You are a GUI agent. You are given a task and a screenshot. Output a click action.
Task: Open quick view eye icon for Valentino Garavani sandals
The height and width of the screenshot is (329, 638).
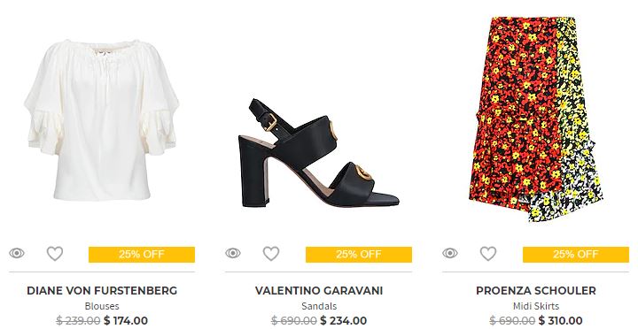tap(233, 254)
